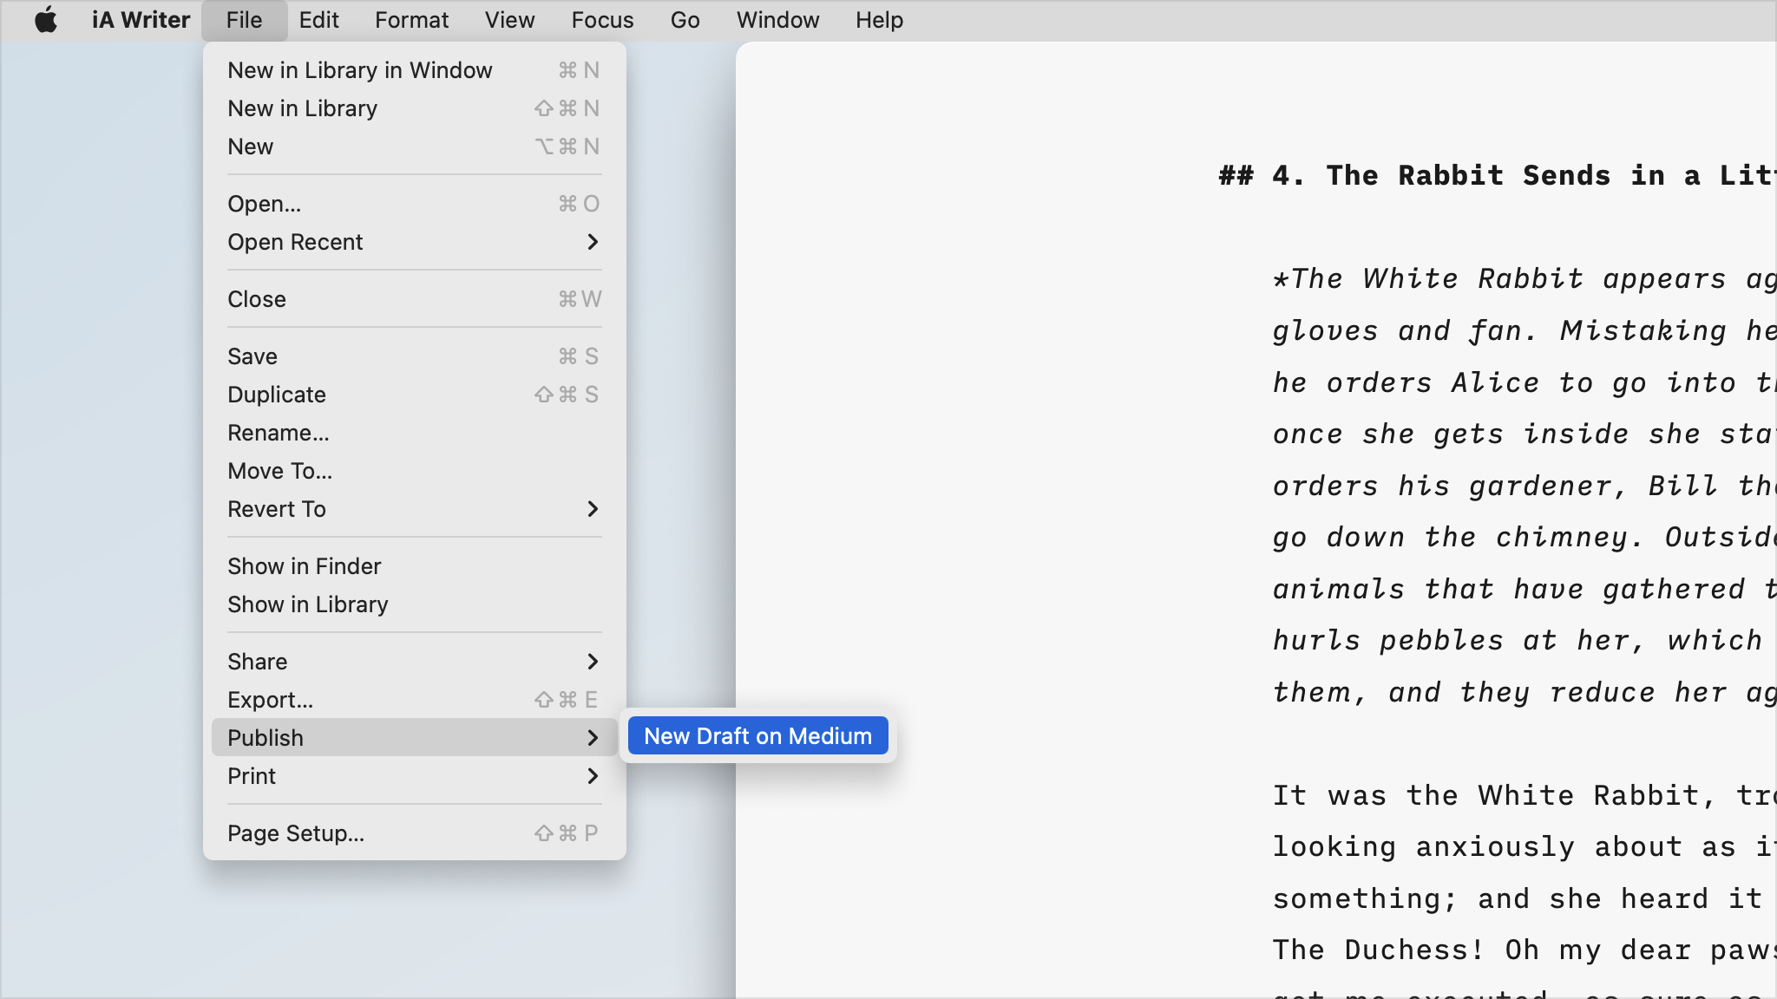Expand the Share submenu
Viewport: 1777px width, 999px height.
point(414,662)
